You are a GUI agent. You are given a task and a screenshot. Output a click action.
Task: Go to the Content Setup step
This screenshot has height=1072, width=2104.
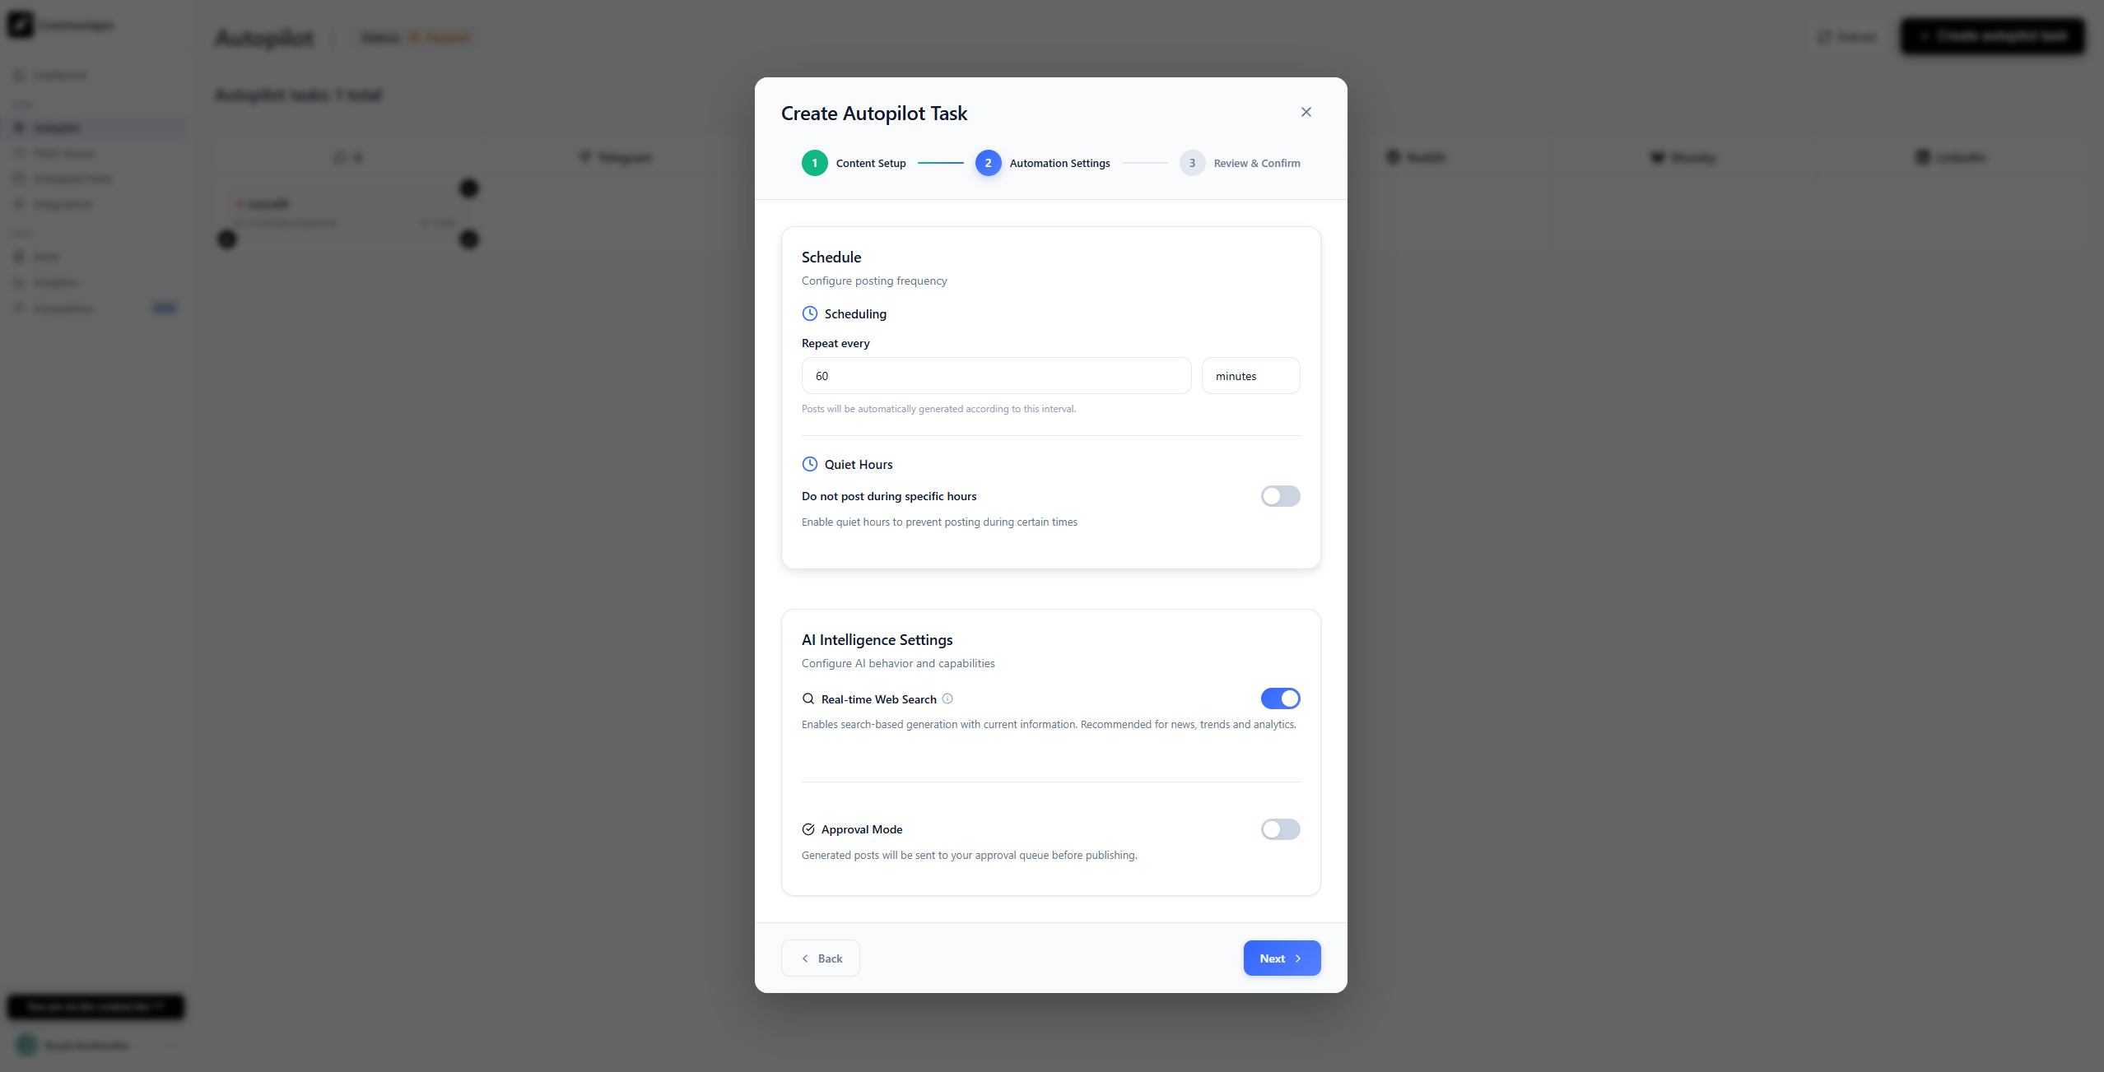pyautogui.click(x=871, y=164)
